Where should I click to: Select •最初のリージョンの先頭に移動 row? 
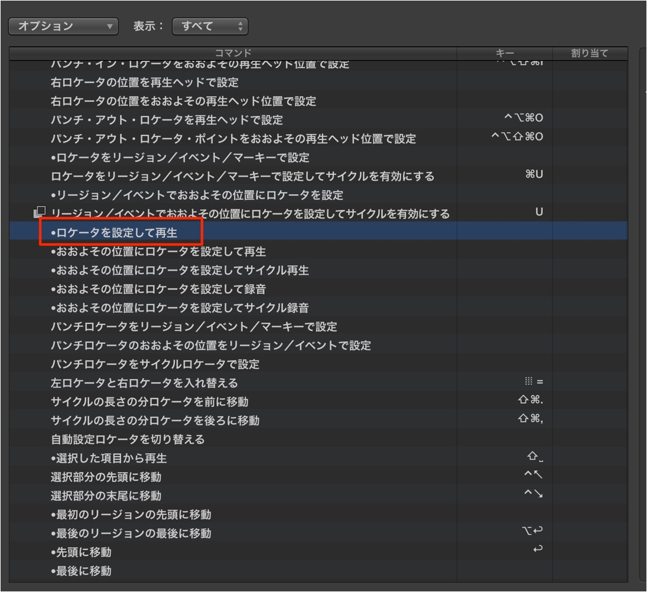318,515
